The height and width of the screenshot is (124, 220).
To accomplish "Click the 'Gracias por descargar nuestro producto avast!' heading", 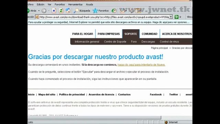I will [96, 57].
